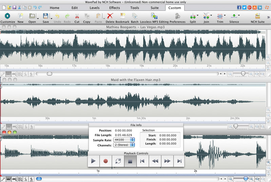Toggle loop play mode in Playback Controls

(118, 161)
